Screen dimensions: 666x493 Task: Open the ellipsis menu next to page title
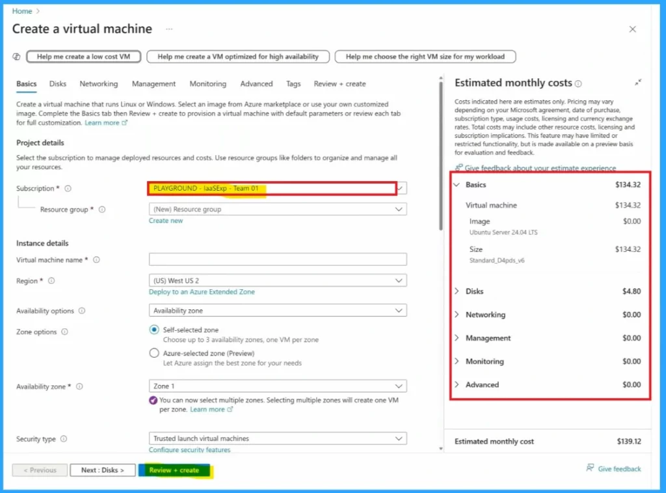[x=169, y=29]
